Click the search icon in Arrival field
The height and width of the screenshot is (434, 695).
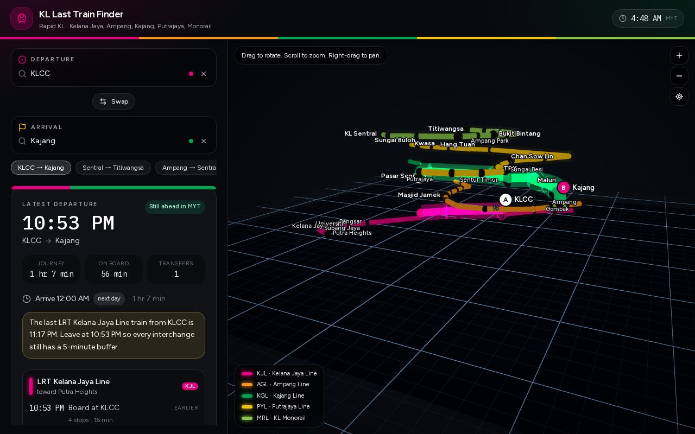[22, 141]
